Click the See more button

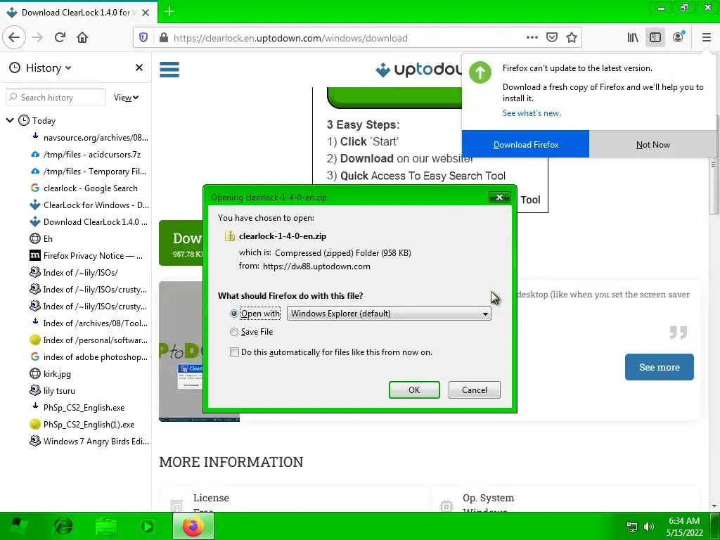pyautogui.click(x=659, y=367)
